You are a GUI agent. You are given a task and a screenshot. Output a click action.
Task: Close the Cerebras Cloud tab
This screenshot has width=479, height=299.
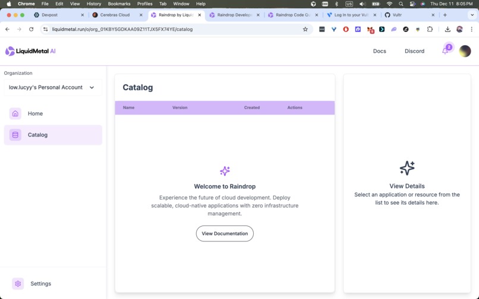point(141,15)
